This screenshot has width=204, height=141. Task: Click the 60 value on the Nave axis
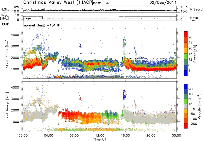coord(183,15)
